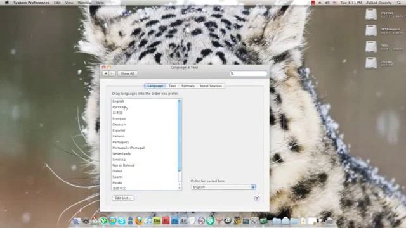This screenshot has height=228, width=406.
Task: Open Dreamweaver in the Dock
Action: point(157,221)
